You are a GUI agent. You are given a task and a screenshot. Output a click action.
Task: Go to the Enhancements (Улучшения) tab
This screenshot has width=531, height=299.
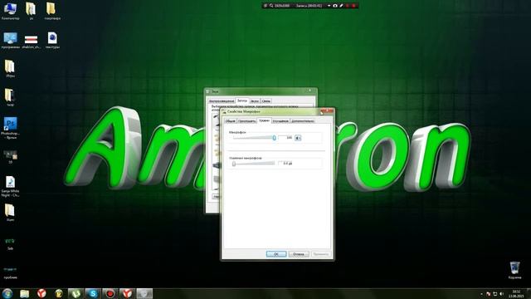click(x=280, y=121)
